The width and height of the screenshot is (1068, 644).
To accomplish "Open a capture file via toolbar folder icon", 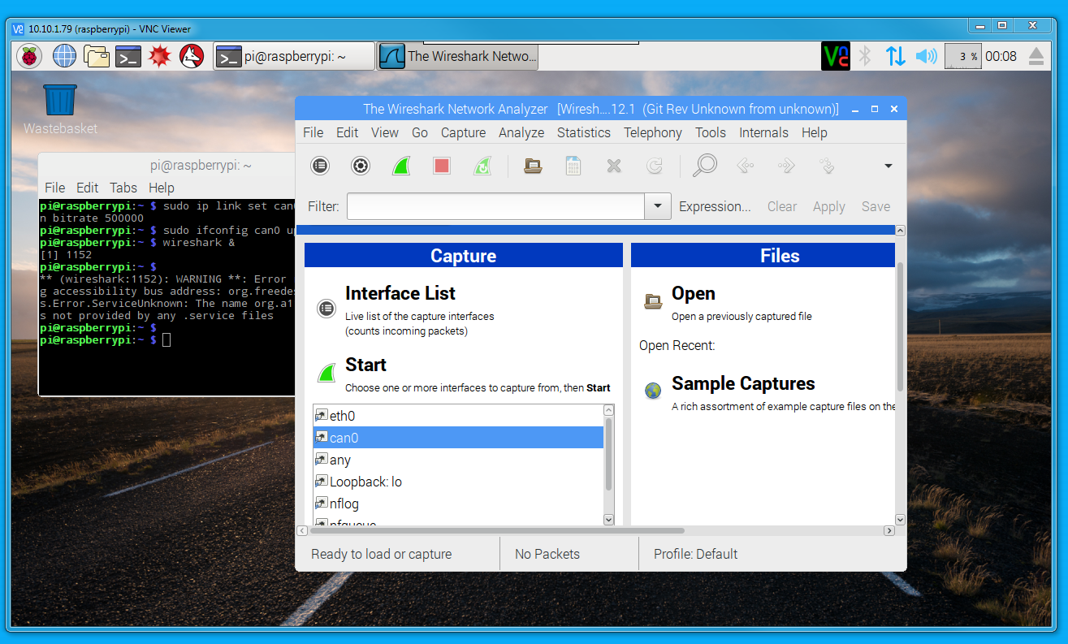I will point(533,166).
